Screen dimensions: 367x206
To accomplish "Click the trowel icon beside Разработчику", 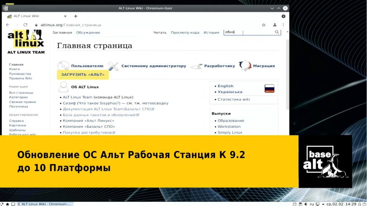I will click(x=196, y=66).
